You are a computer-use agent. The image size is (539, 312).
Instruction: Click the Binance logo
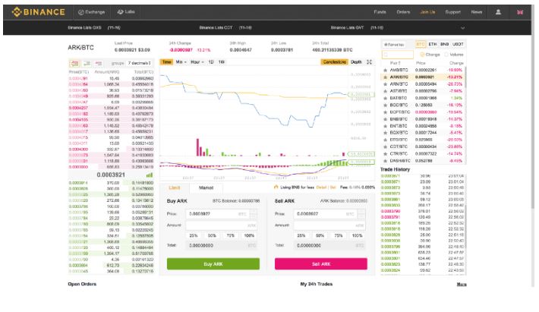pos(39,12)
